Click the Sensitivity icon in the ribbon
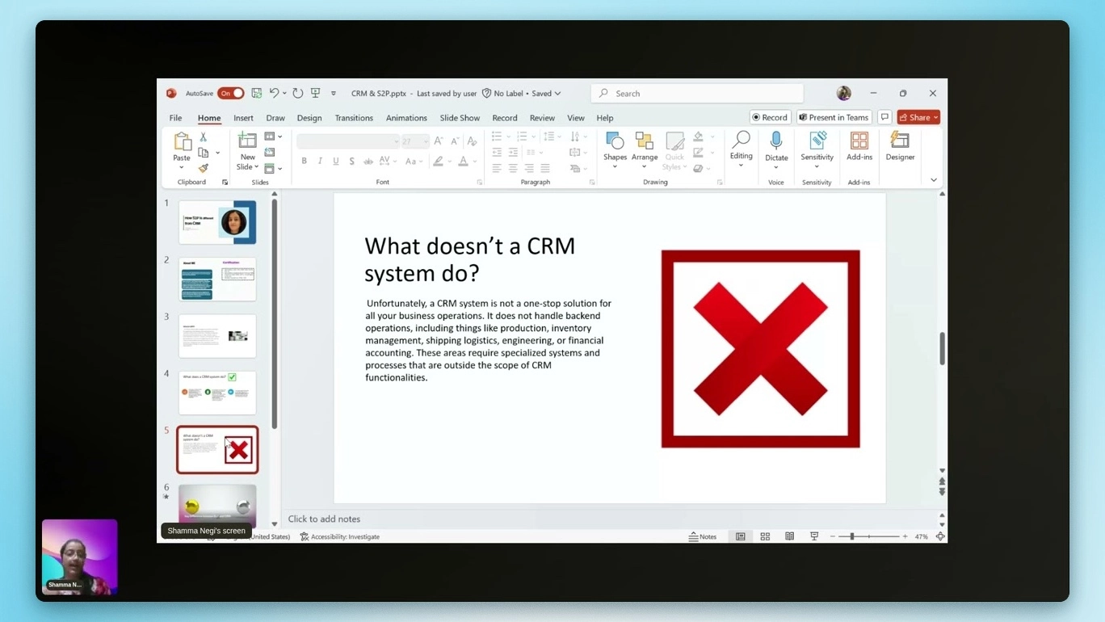 (816, 148)
